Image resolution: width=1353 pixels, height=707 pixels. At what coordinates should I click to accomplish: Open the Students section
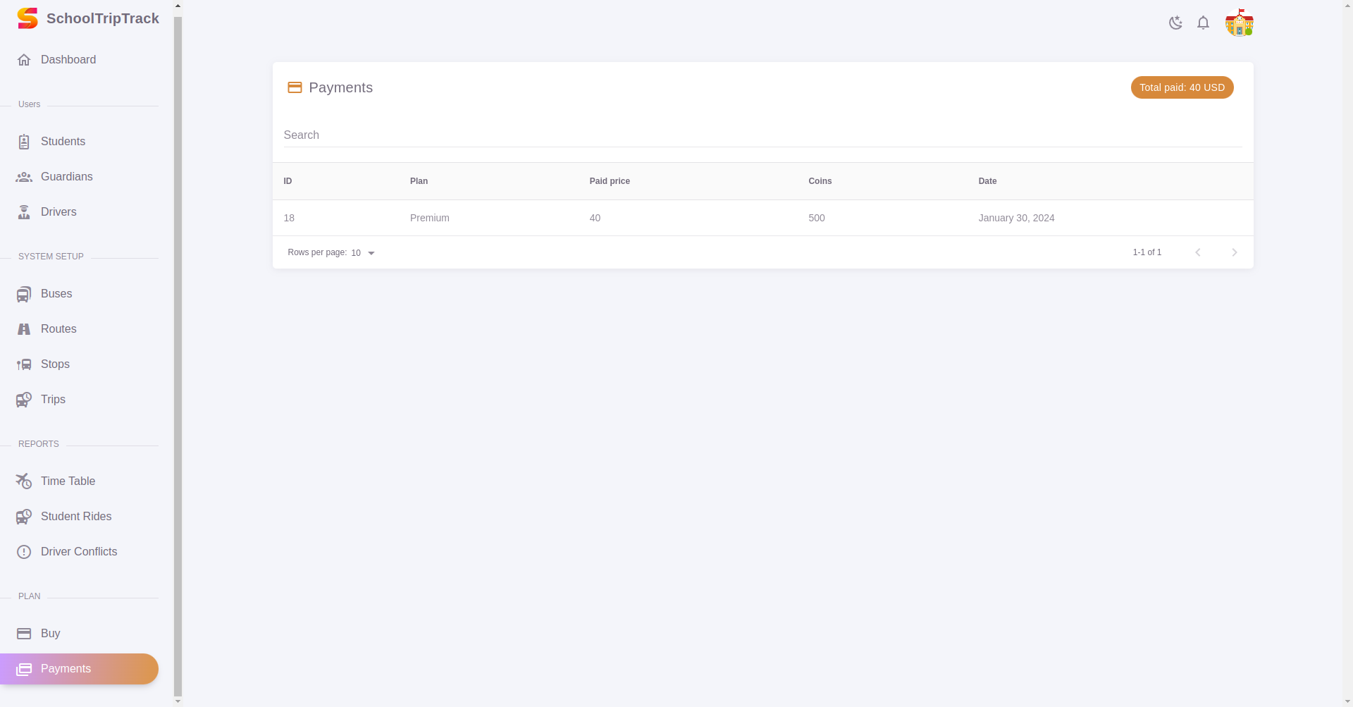tap(62, 141)
